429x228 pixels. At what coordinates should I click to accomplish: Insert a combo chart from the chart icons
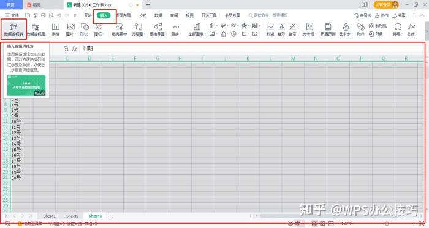(x=224, y=34)
